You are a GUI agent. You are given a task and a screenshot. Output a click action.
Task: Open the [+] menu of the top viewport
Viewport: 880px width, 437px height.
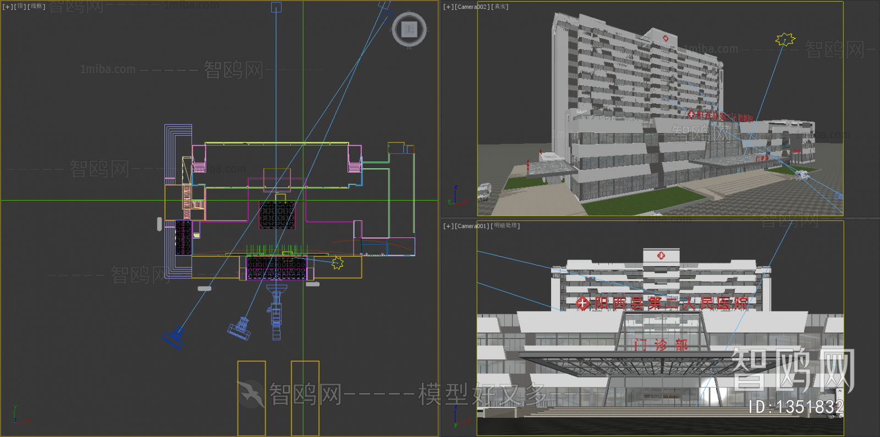click(x=7, y=7)
